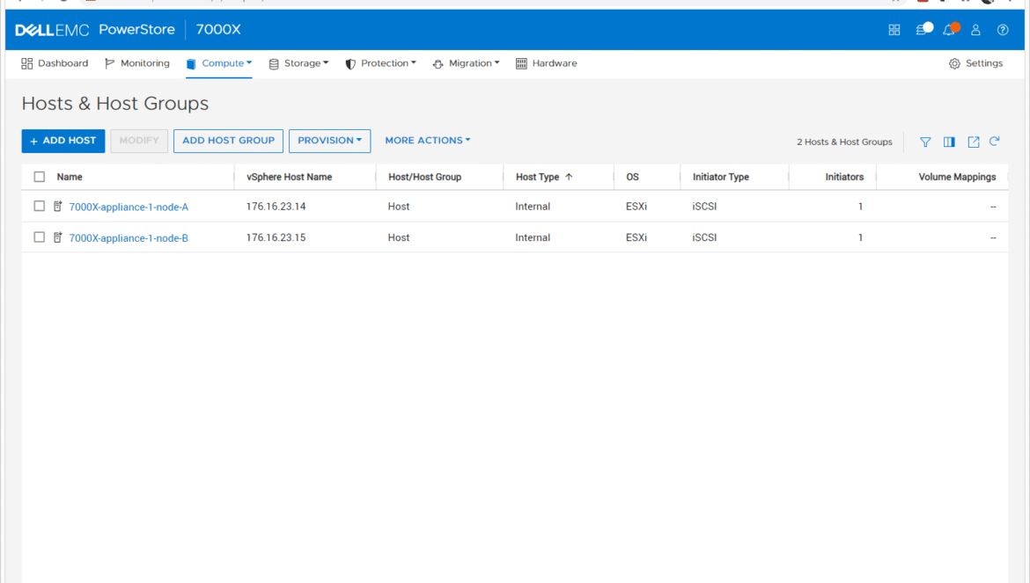1030x583 pixels.
Task: Click the 'Hosts & Host Groups' page title
Action: [x=115, y=104]
